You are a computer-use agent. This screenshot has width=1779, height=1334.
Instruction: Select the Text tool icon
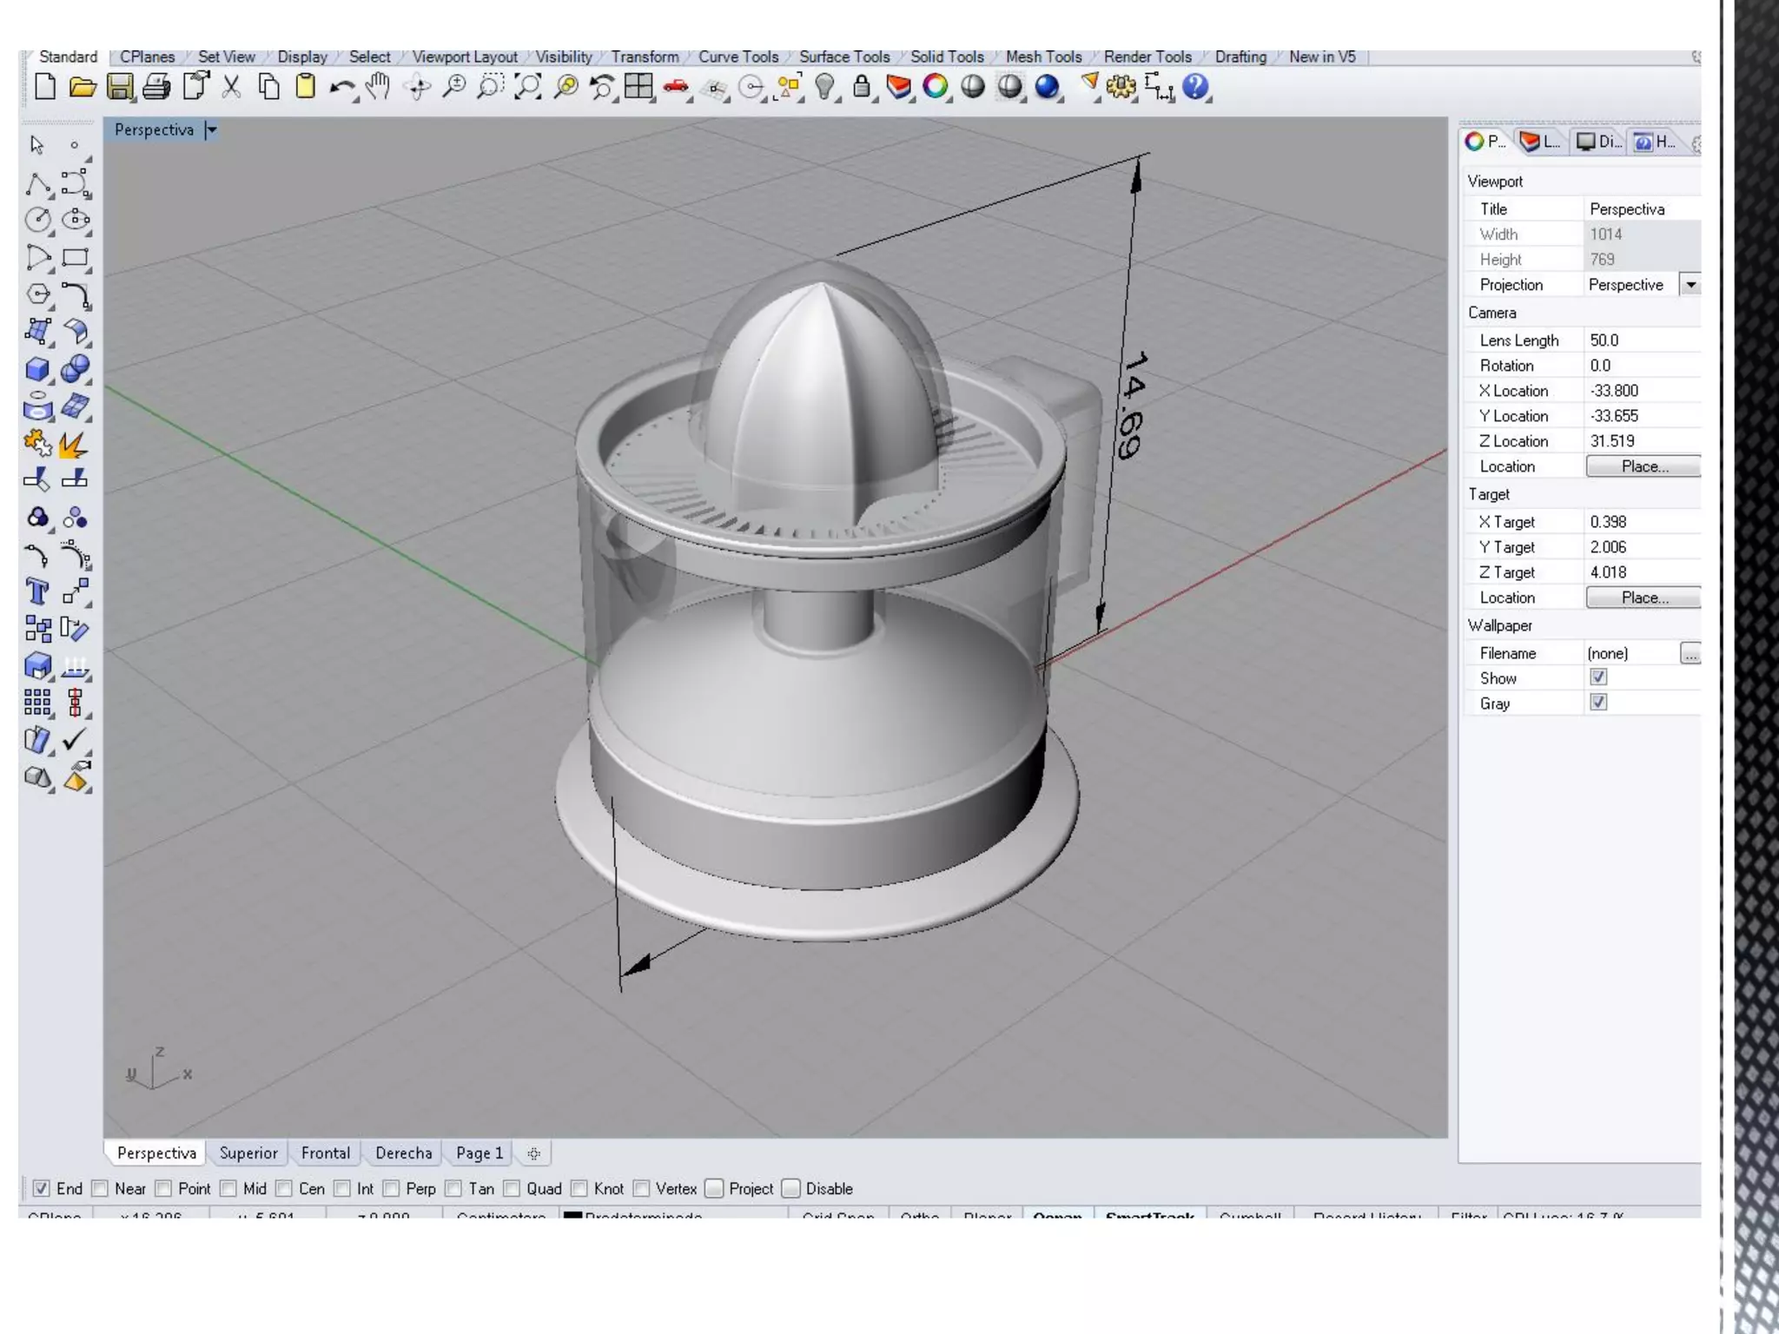[x=37, y=592]
